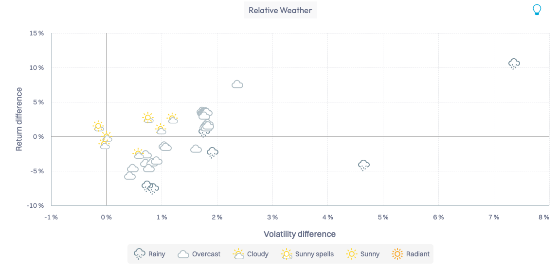Click the Volatility difference axis label
Image resolution: width=558 pixels, height=268 pixels.
[x=300, y=234]
